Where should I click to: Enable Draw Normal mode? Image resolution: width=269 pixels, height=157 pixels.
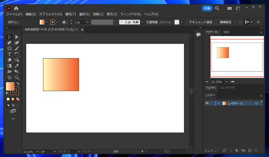[x=8, y=105]
